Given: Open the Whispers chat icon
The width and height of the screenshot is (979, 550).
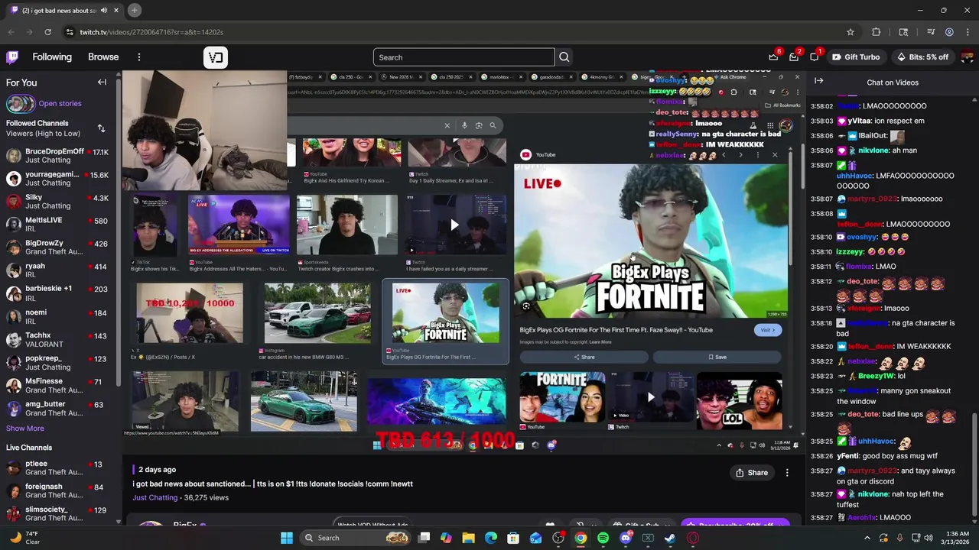Looking at the screenshot, I should point(815,57).
